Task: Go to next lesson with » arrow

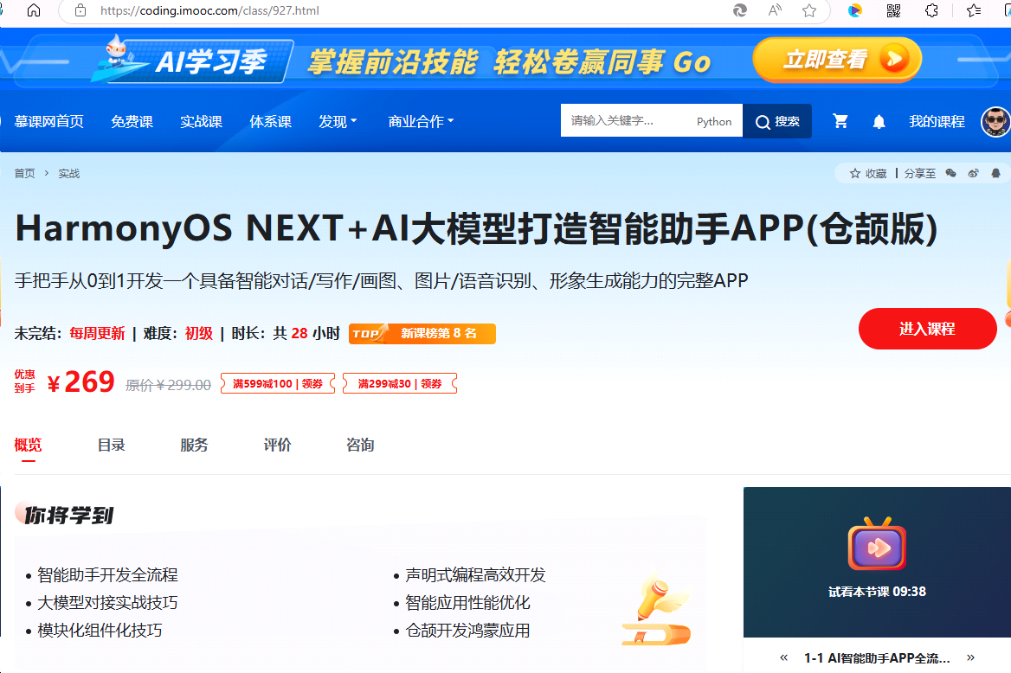Action: coord(970,657)
